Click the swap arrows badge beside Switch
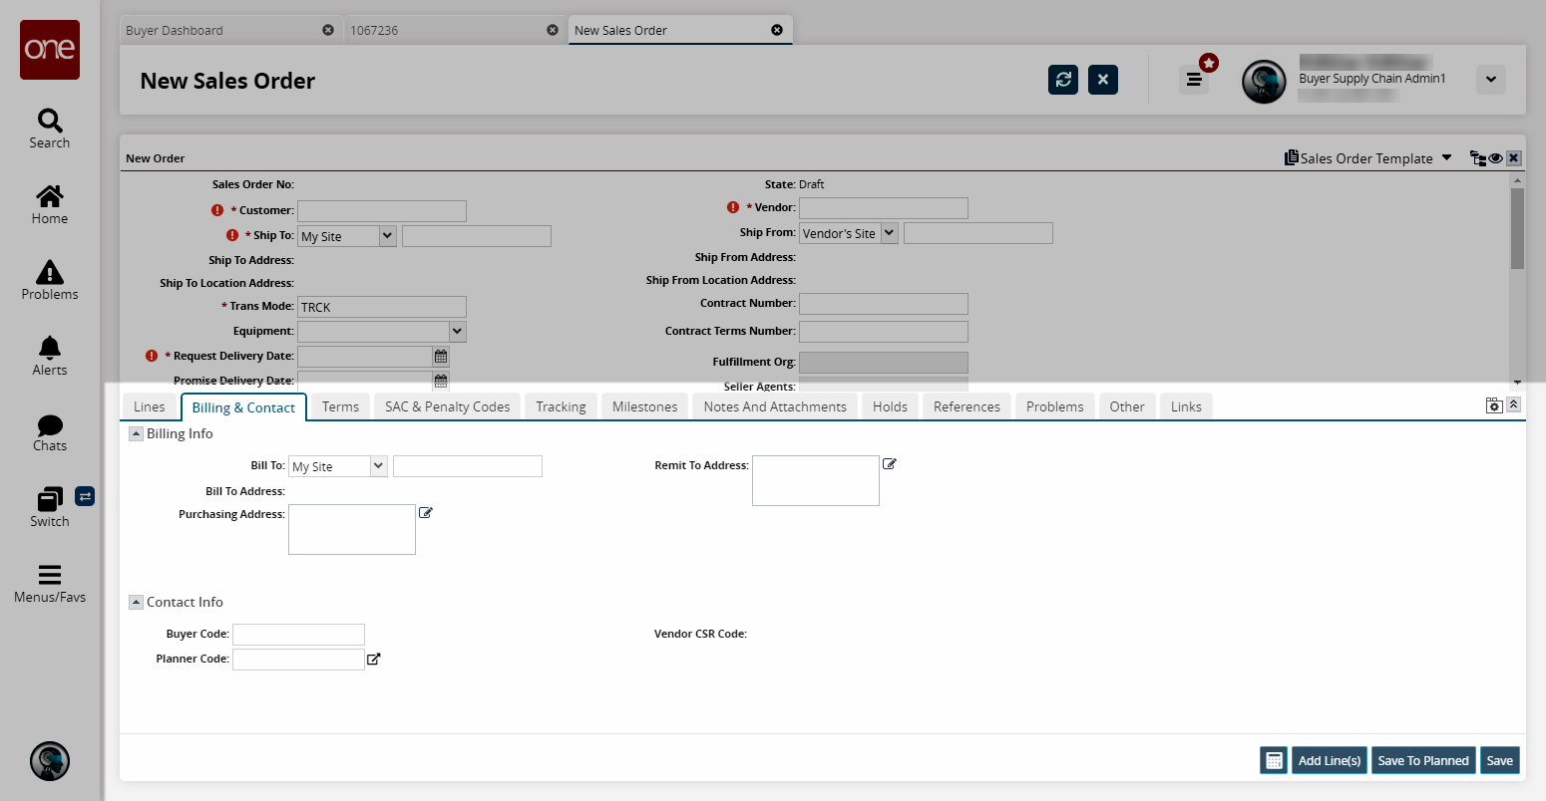The image size is (1546, 801). [85, 495]
